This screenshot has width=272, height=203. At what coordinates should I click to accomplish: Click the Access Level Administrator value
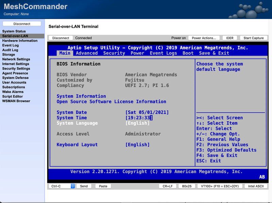[143, 134]
